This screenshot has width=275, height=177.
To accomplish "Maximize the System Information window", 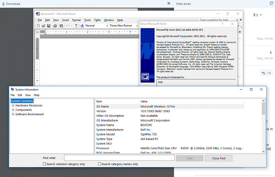I will (x=251, y=89).
